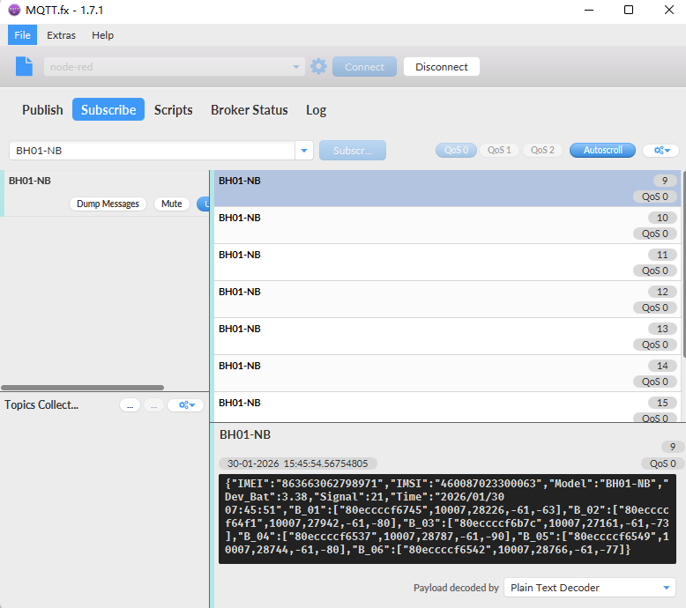Click the Connect button
686x608 pixels.
(364, 67)
